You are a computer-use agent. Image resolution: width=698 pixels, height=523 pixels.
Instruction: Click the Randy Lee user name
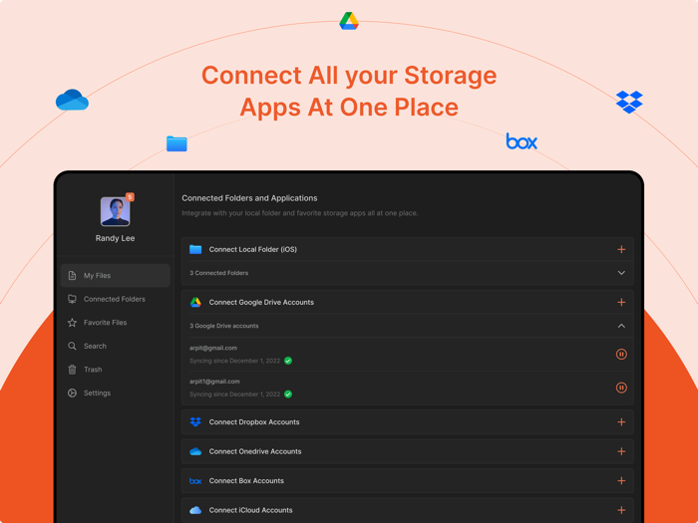tap(115, 238)
